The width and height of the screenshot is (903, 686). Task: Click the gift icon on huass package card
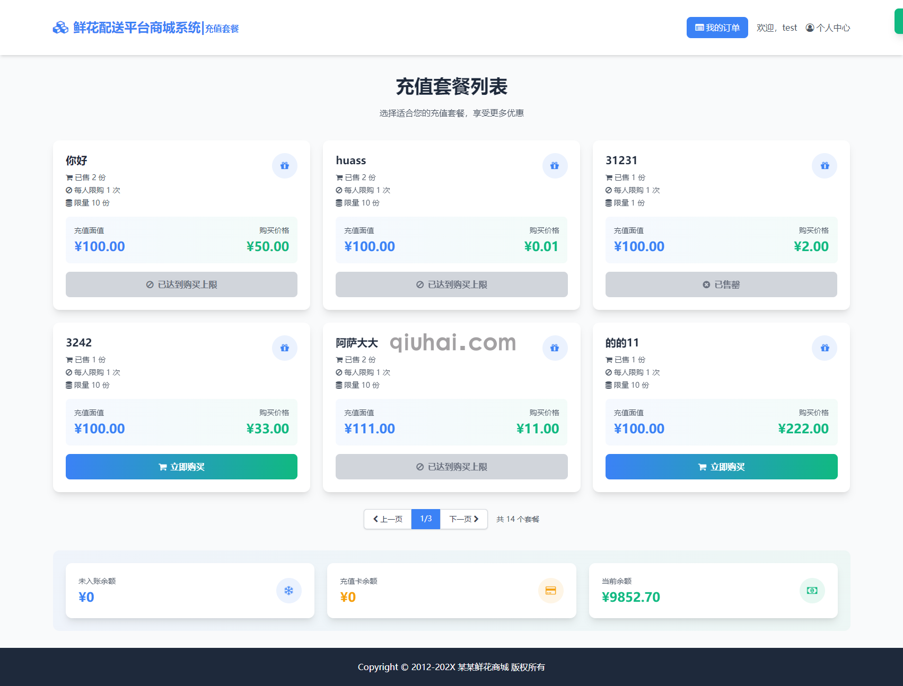(x=555, y=166)
